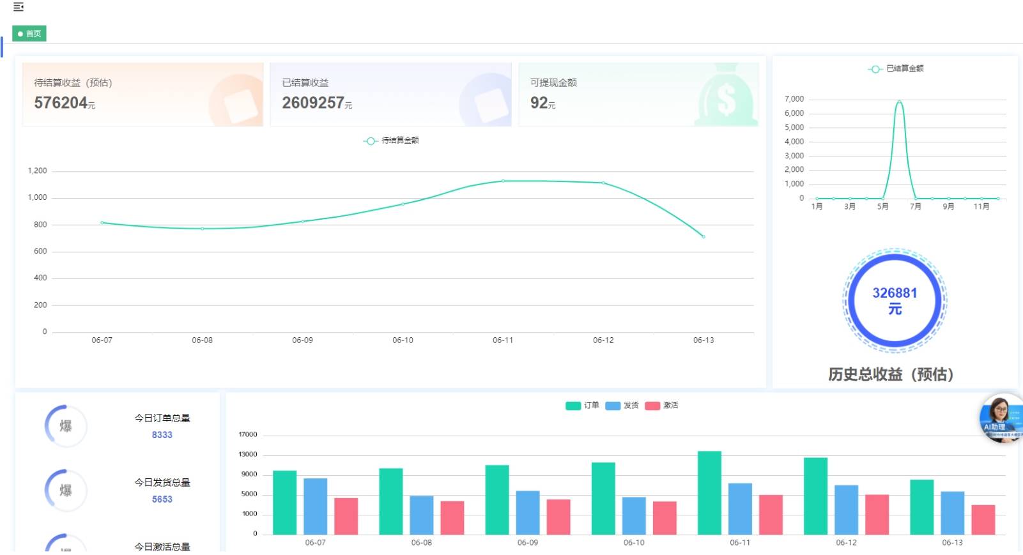
Task: Click the 爆 gauge icon beside 今日订单总量
Action: point(65,426)
